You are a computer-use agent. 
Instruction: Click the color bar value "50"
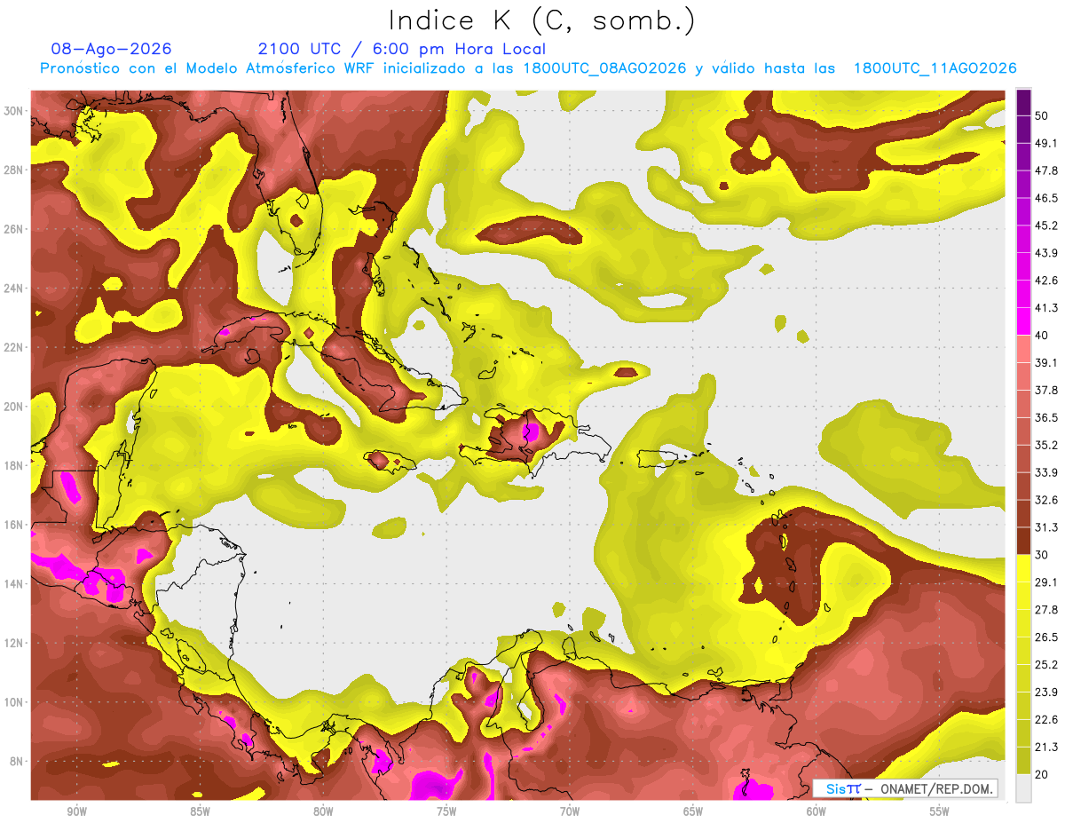pos(1042,115)
